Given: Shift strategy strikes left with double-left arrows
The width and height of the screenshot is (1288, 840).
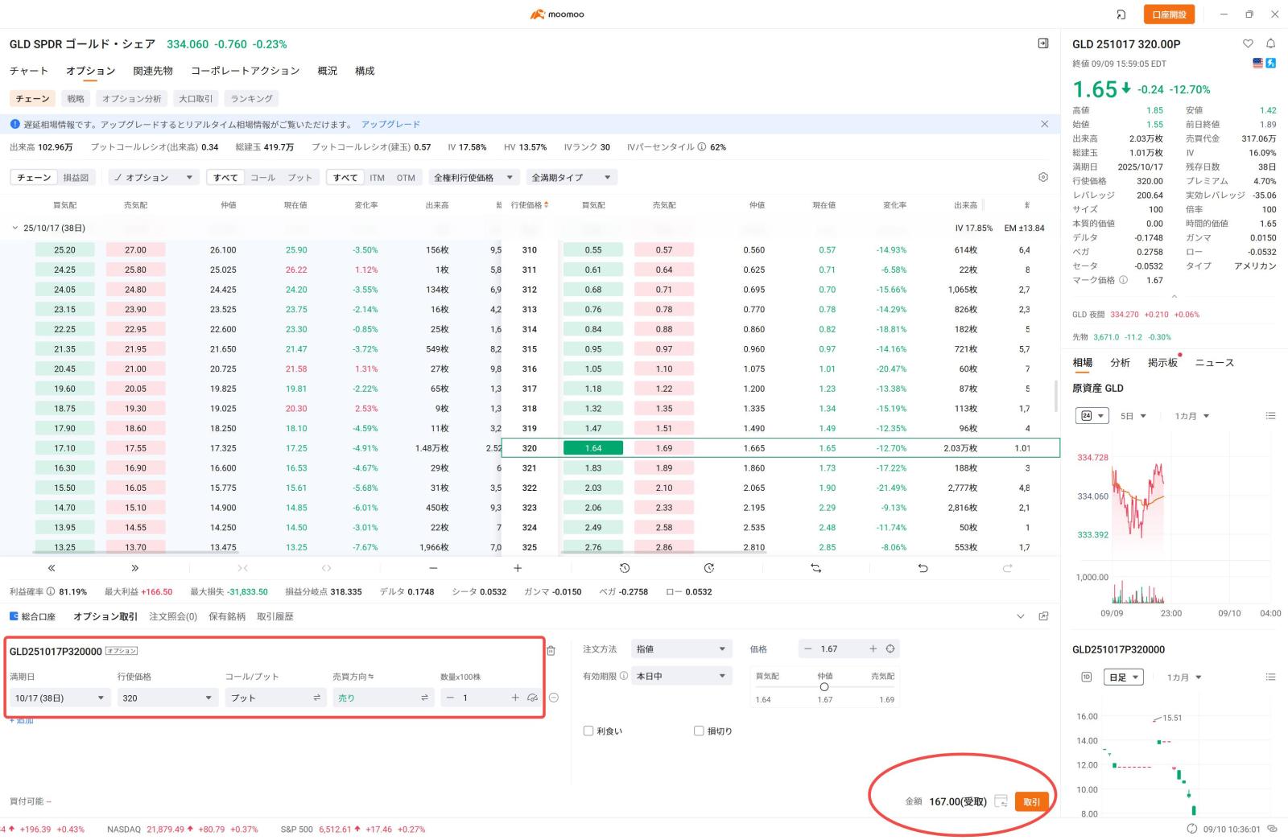Looking at the screenshot, I should 52,568.
